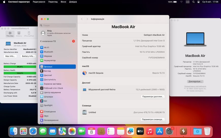
Task: Click the Пошук search field
Action: tap(57, 25)
